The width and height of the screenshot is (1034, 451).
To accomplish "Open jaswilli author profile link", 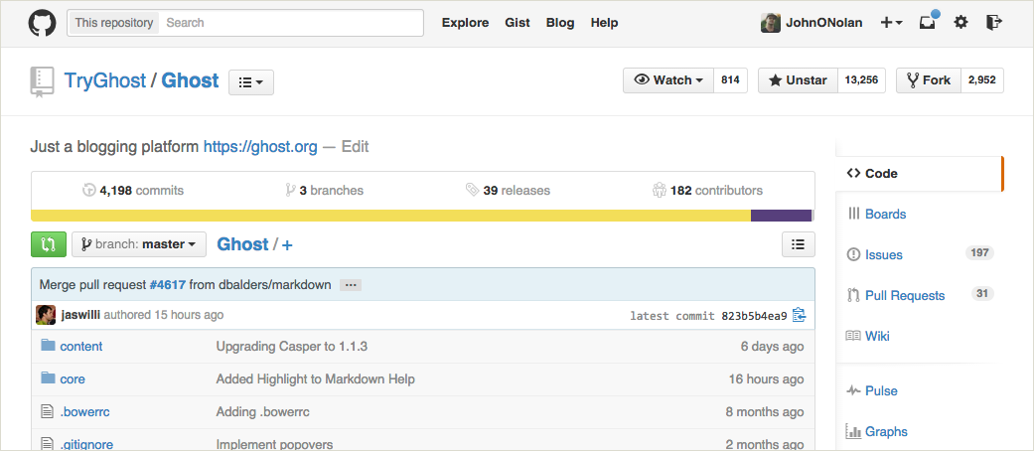I will 80,315.
